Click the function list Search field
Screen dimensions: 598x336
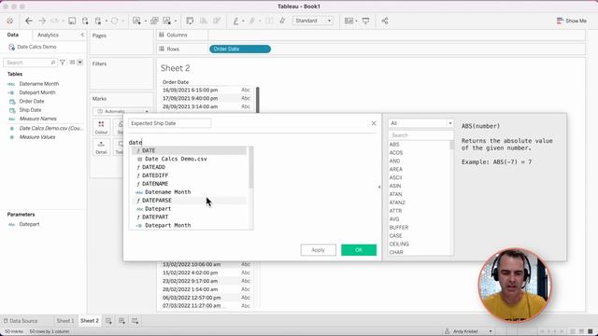click(420, 135)
